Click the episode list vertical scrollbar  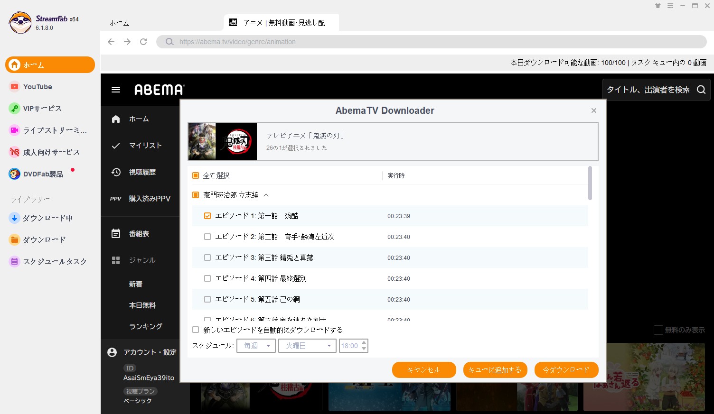590,183
